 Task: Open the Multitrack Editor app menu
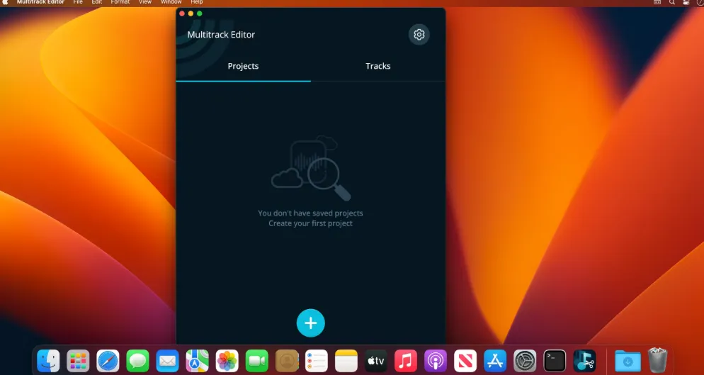coord(41,2)
